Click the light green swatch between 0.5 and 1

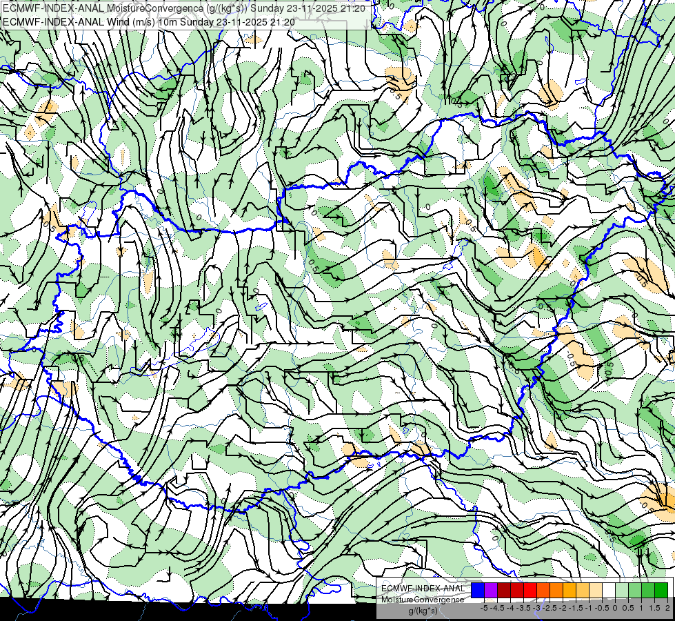pyautogui.click(x=636, y=590)
